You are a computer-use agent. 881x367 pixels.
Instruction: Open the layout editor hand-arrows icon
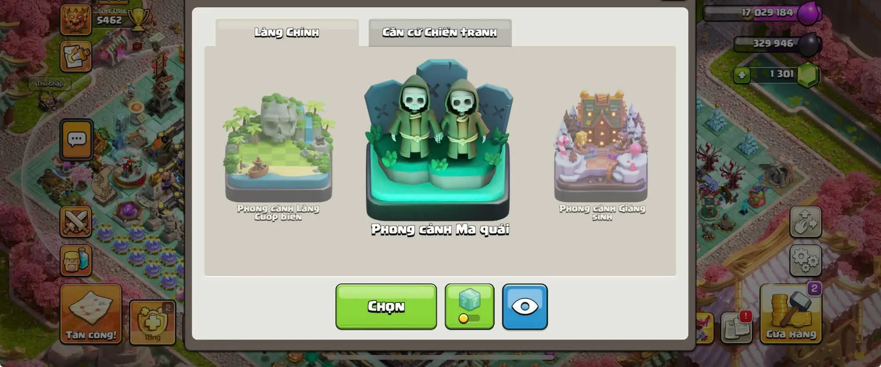point(805,222)
